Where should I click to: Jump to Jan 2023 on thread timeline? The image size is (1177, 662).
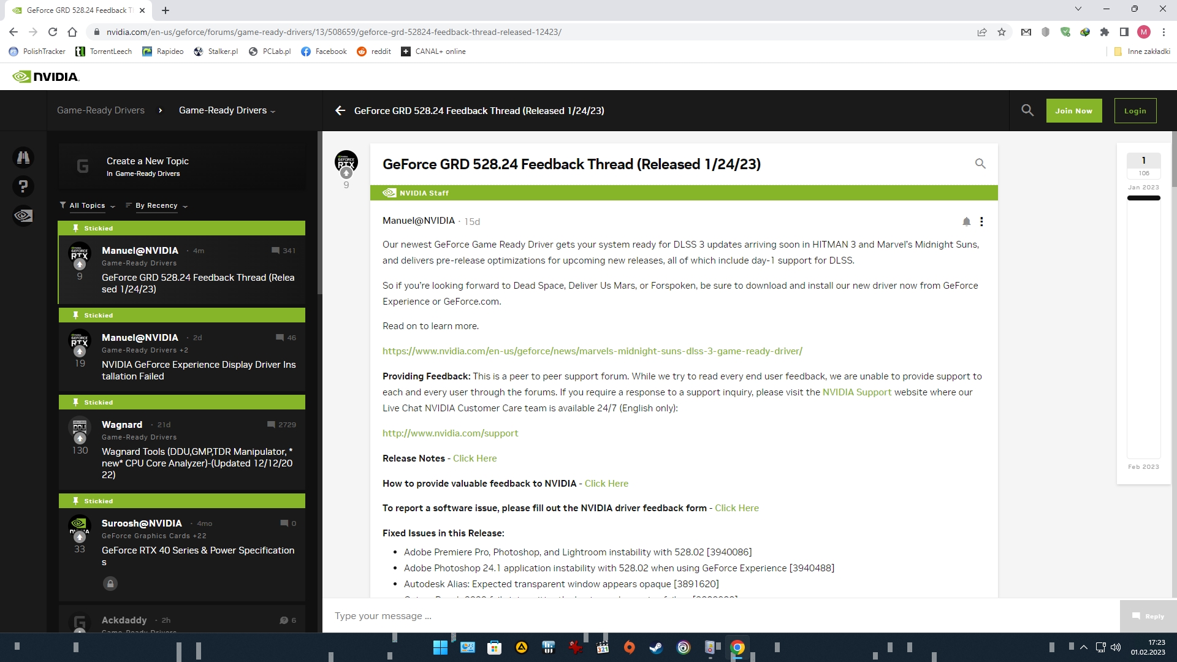[1143, 188]
